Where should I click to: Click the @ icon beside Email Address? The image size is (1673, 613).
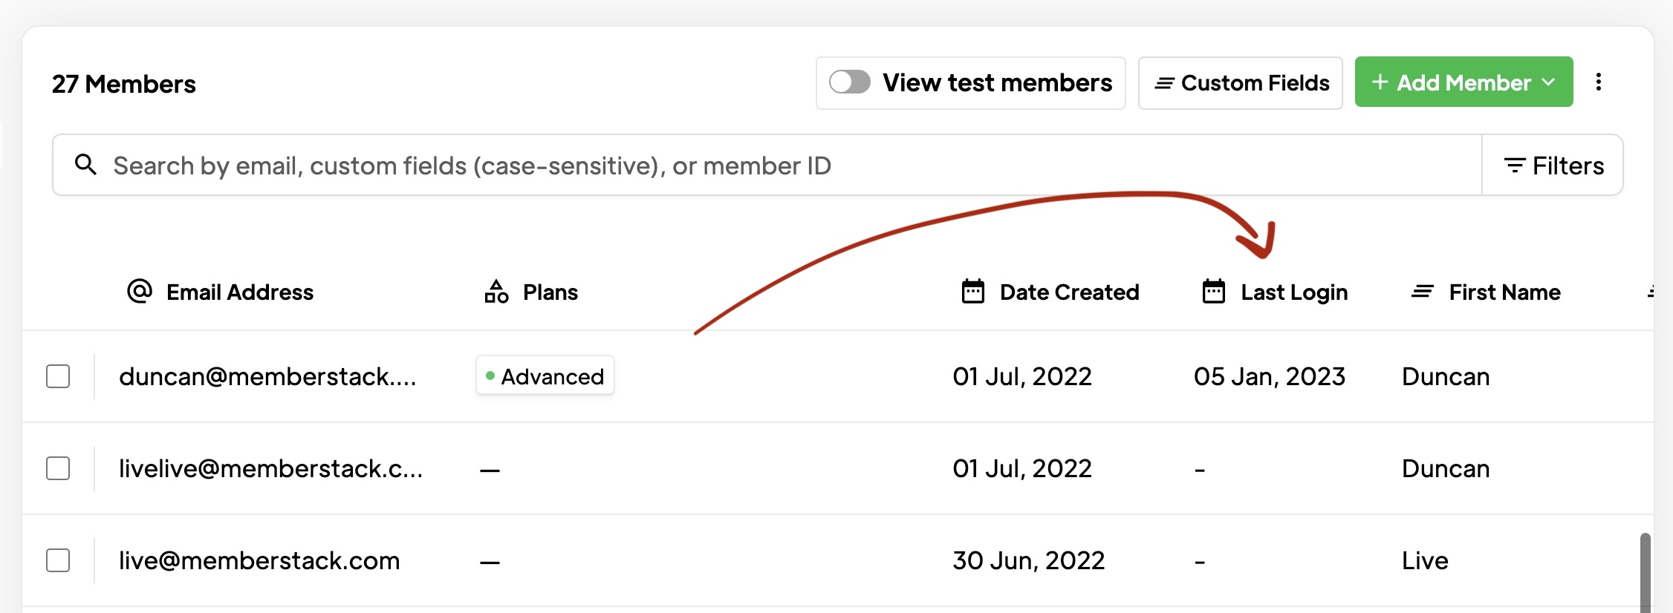pyautogui.click(x=140, y=291)
